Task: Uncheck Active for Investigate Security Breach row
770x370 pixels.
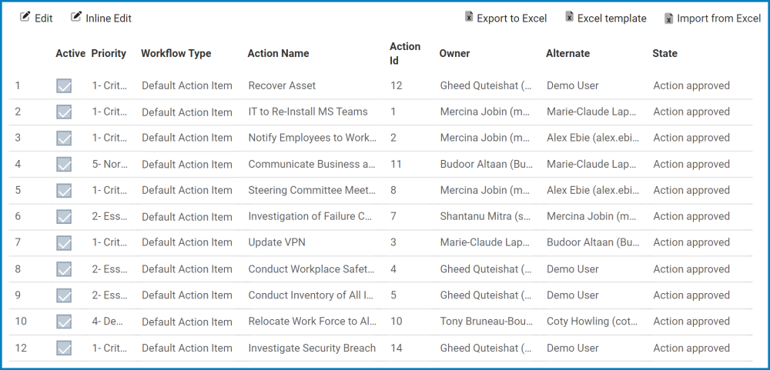Action: pos(64,348)
